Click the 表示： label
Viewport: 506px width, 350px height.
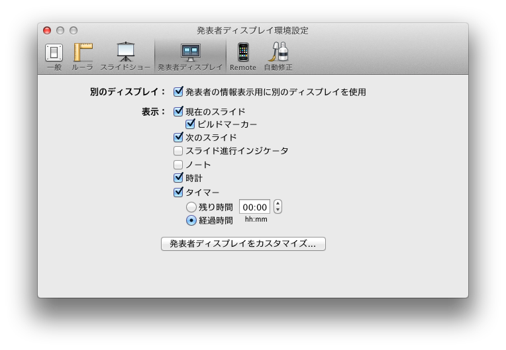[x=154, y=112]
